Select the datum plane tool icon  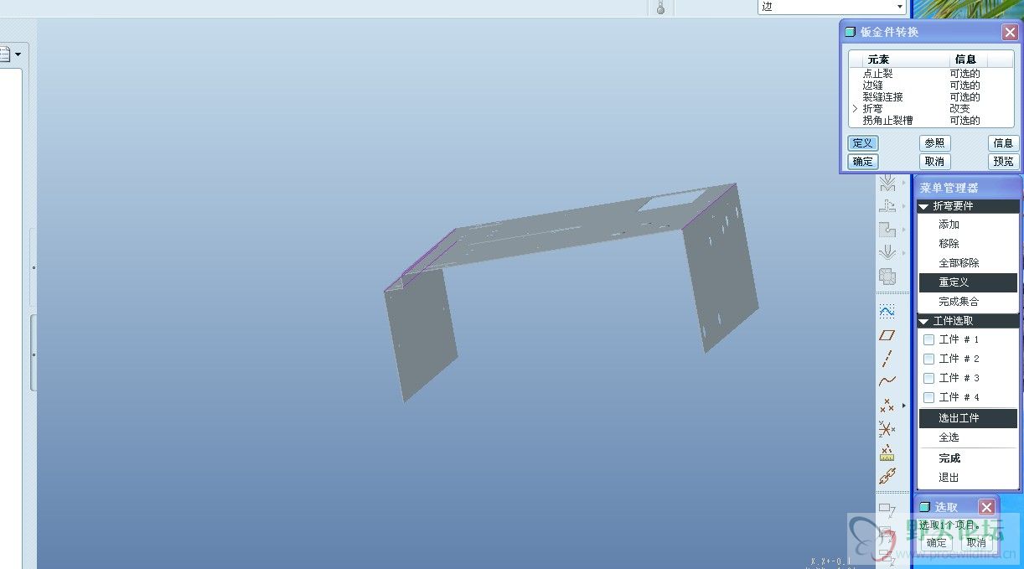tap(887, 335)
